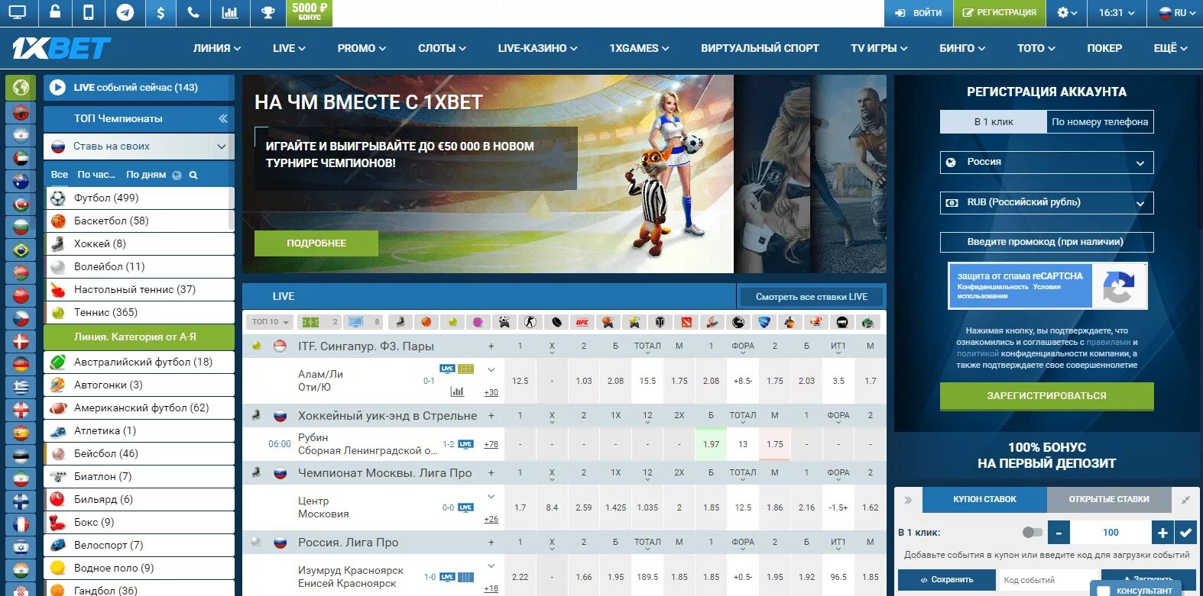Click odds 1.97 for Рубин match
The image size is (1203, 596).
coord(711,444)
